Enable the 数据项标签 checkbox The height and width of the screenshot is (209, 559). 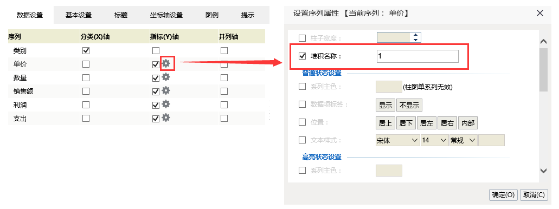(x=302, y=104)
